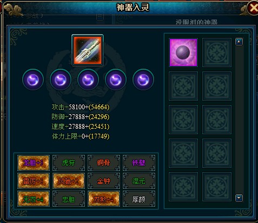Screen dimensions: 258x223
Task: Select the 双煞+4 skill
Action: coord(104,199)
